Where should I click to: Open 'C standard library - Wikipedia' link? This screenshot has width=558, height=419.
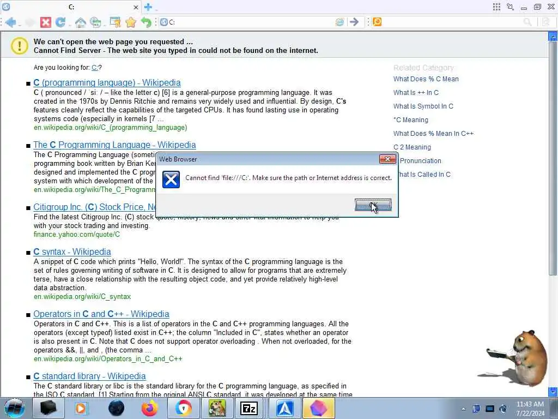pyautogui.click(x=89, y=376)
